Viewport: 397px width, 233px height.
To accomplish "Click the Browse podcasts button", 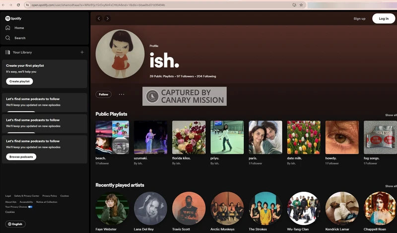I will [21, 157].
